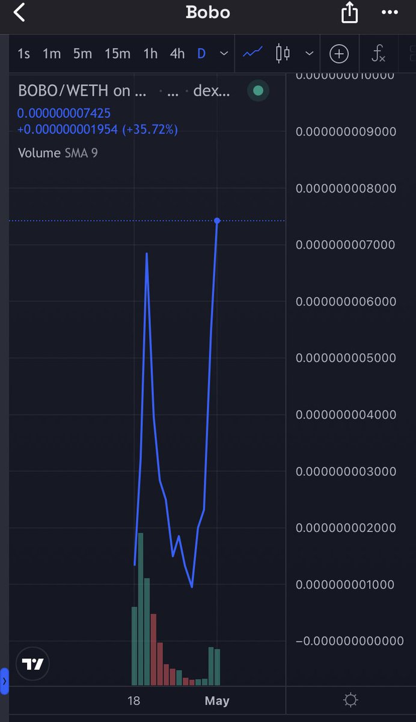Tap the 0.000000003000 price axis label
The width and height of the screenshot is (416, 722).
coord(346,471)
